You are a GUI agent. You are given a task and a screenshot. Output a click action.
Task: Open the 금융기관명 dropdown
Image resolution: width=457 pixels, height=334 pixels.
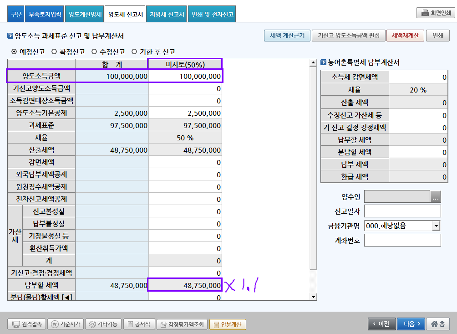click(x=436, y=226)
